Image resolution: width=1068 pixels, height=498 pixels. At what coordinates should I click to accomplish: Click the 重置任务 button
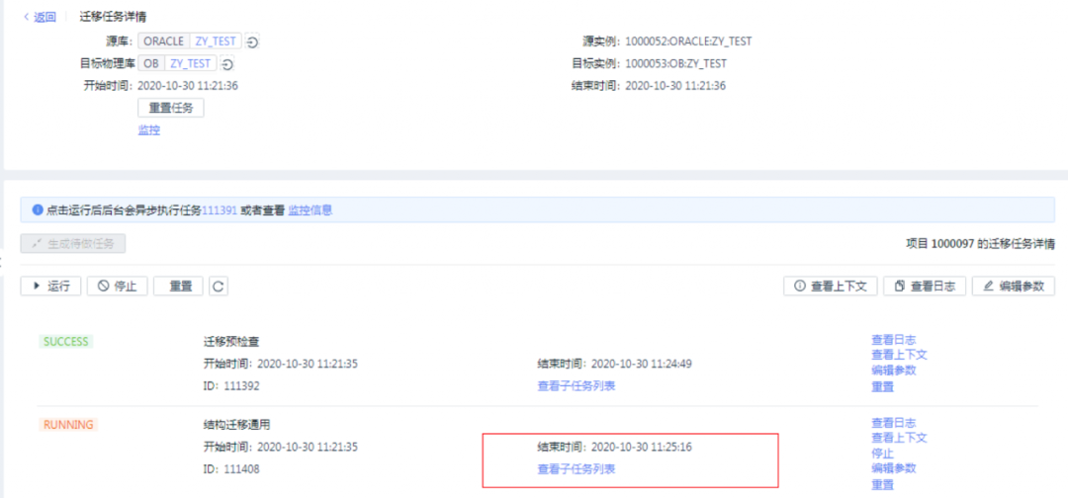click(x=171, y=108)
